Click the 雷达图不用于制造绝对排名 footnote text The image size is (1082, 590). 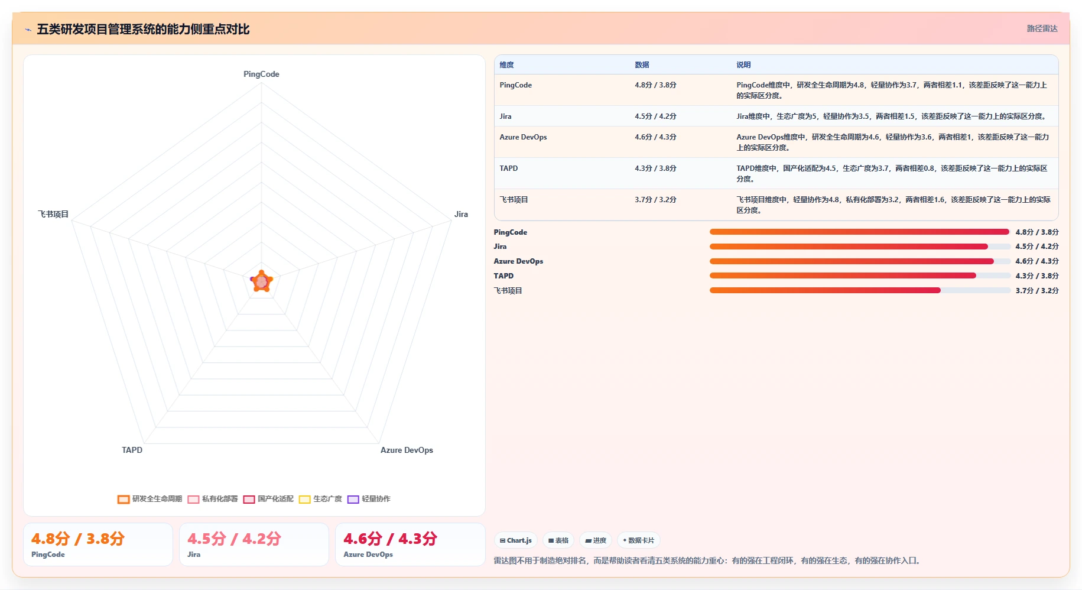[708, 560]
